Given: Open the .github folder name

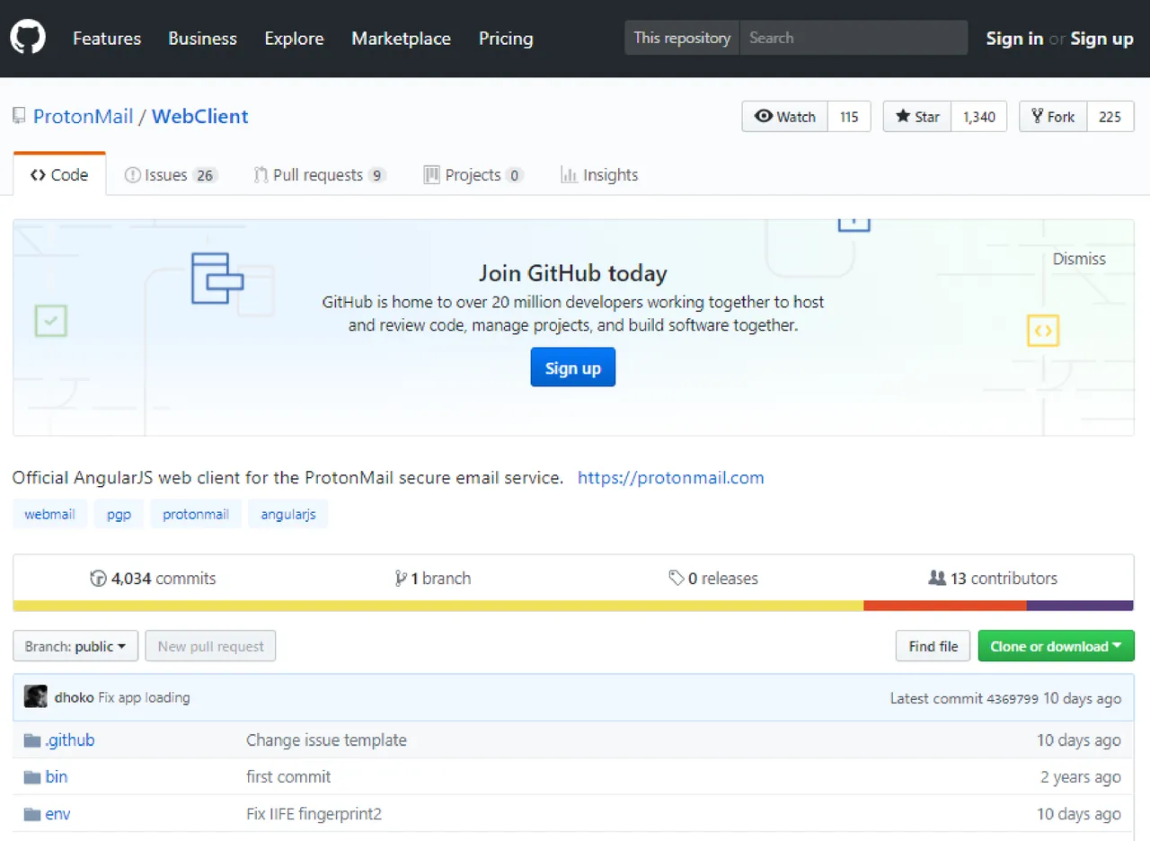Looking at the screenshot, I should [70, 740].
